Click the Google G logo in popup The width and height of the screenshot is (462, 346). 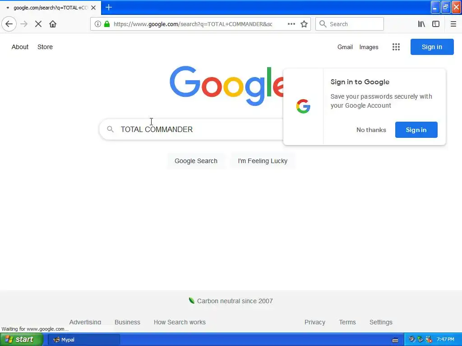(303, 106)
